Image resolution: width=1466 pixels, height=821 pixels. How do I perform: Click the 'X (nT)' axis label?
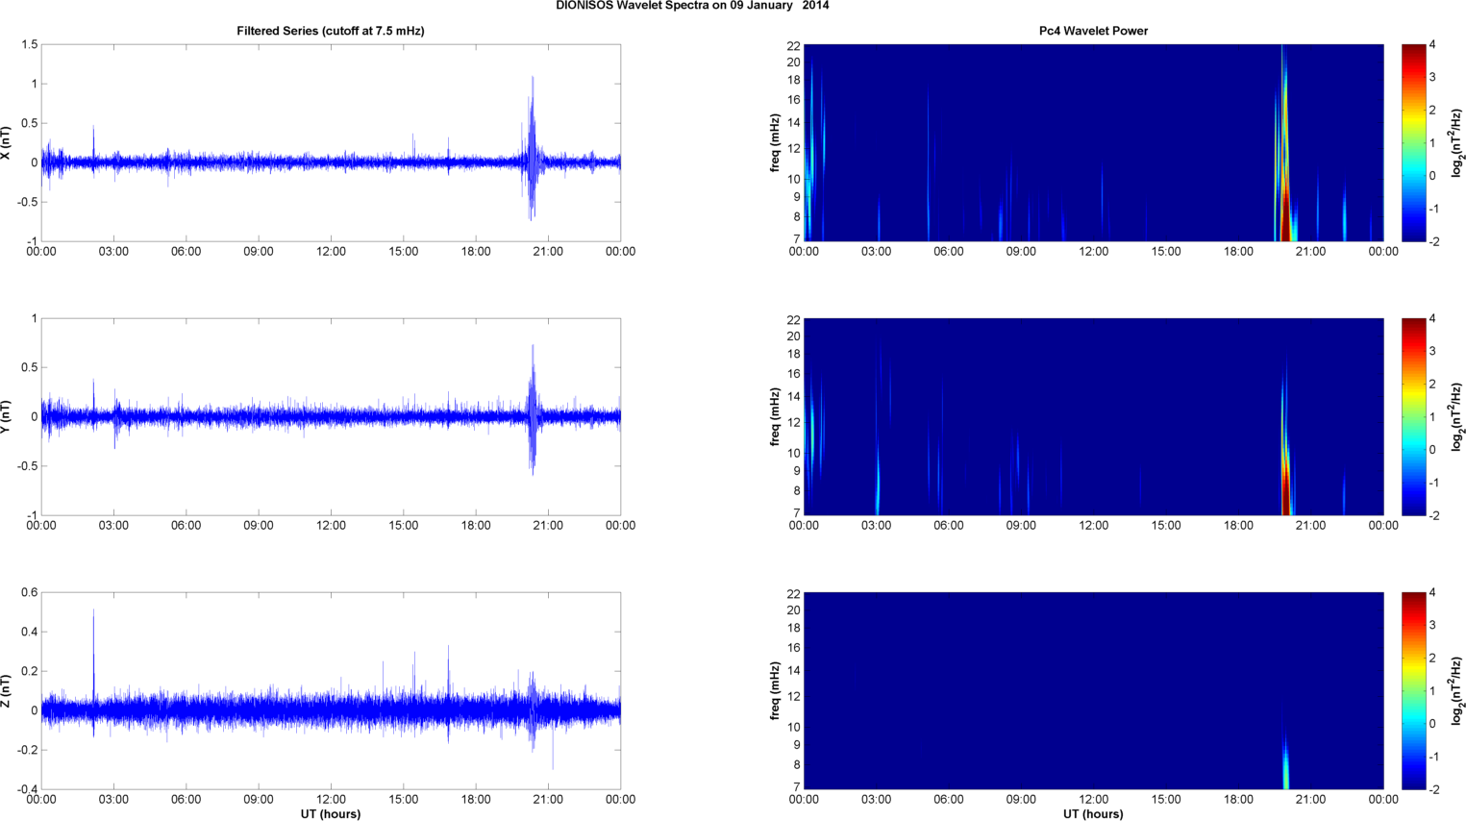6,143
